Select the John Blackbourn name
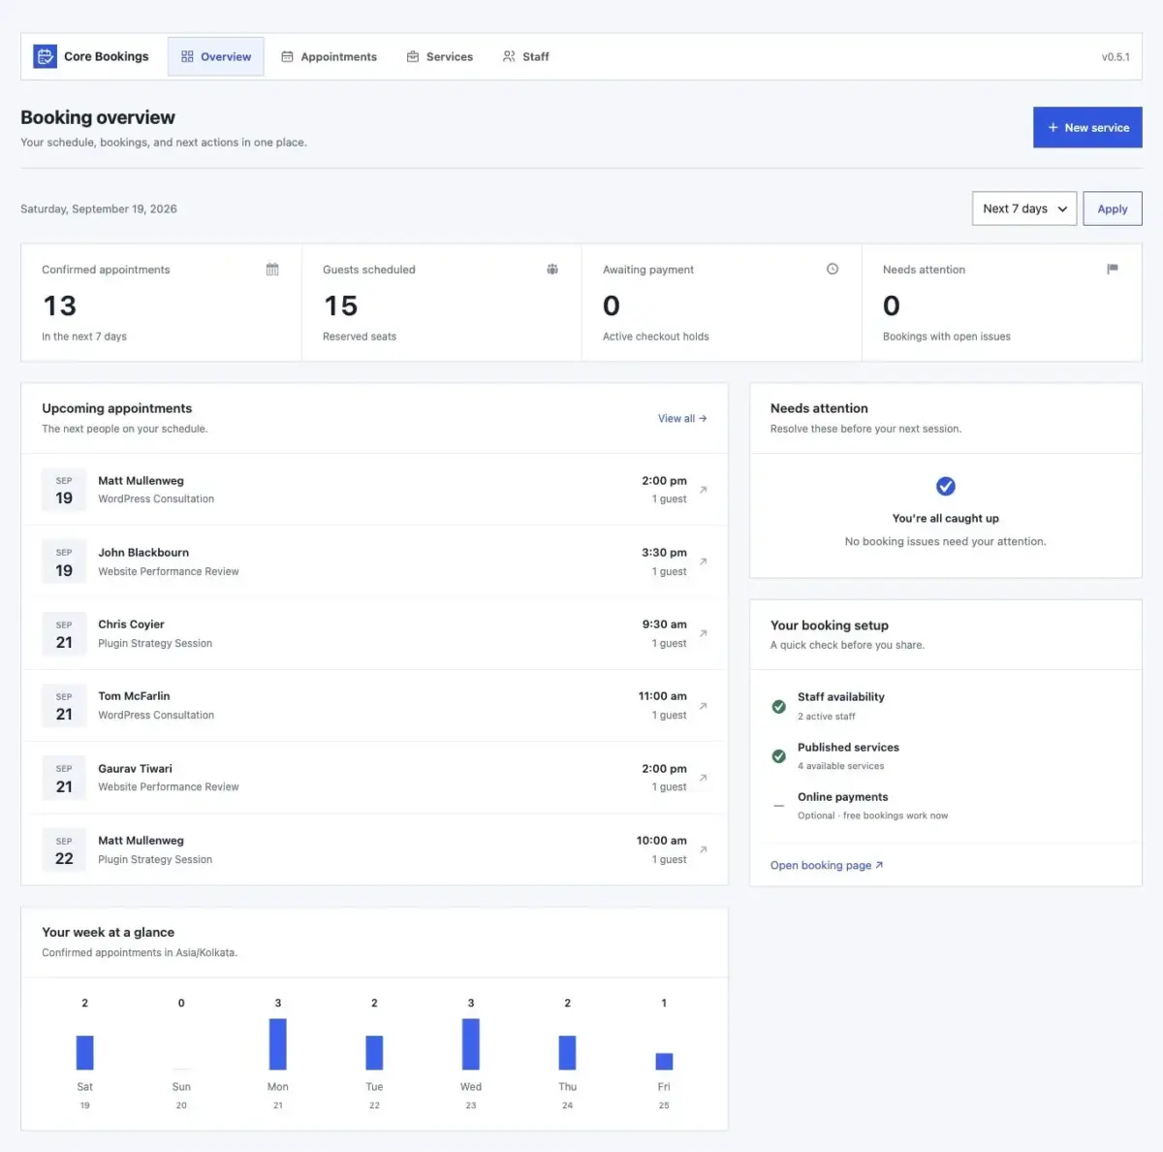The image size is (1163, 1152). coord(143,553)
